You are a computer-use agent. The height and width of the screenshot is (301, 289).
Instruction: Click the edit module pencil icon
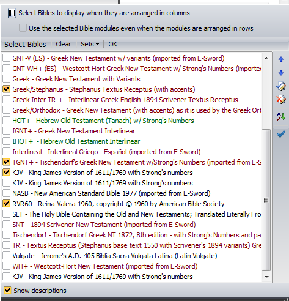[x=281, y=86]
